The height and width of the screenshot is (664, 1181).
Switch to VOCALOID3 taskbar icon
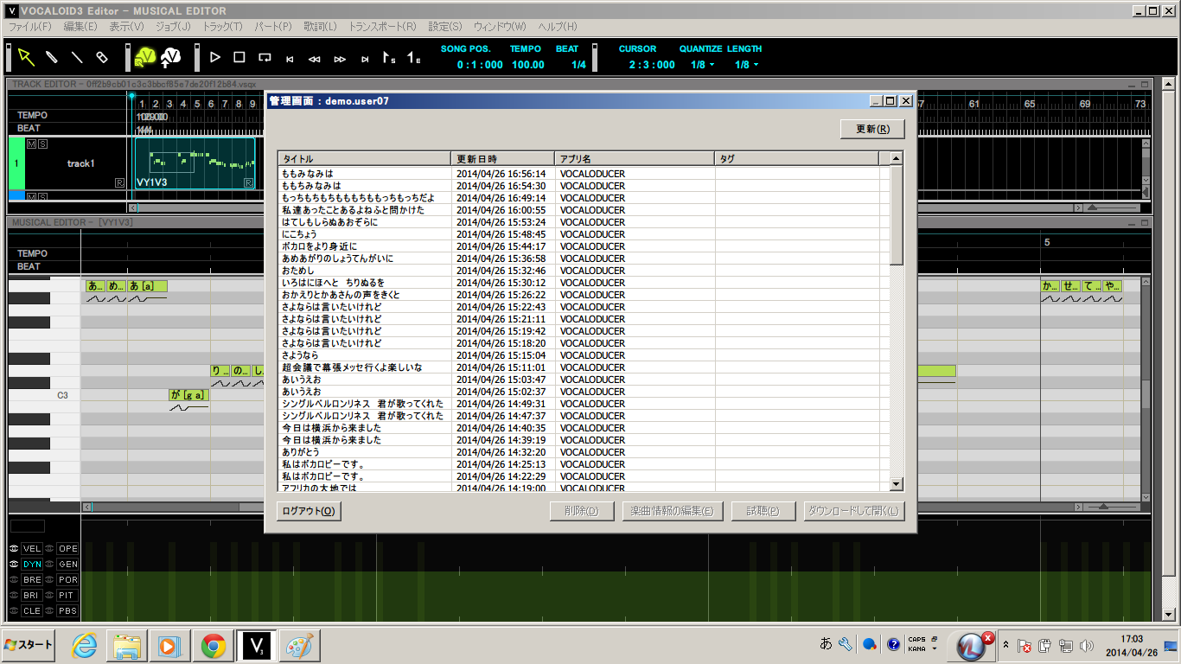257,646
